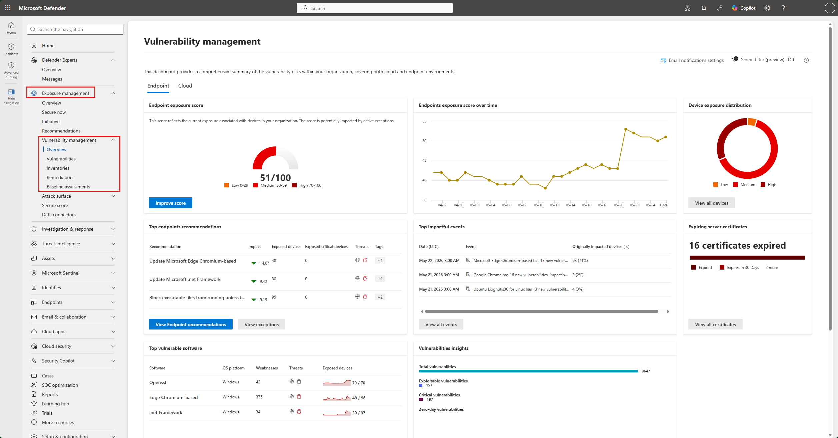Viewport: 838px width, 438px height.
Task: Go to Home in the left rail
Action: [x=11, y=28]
